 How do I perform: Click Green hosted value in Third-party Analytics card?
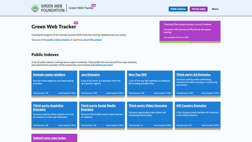[67, 125]
